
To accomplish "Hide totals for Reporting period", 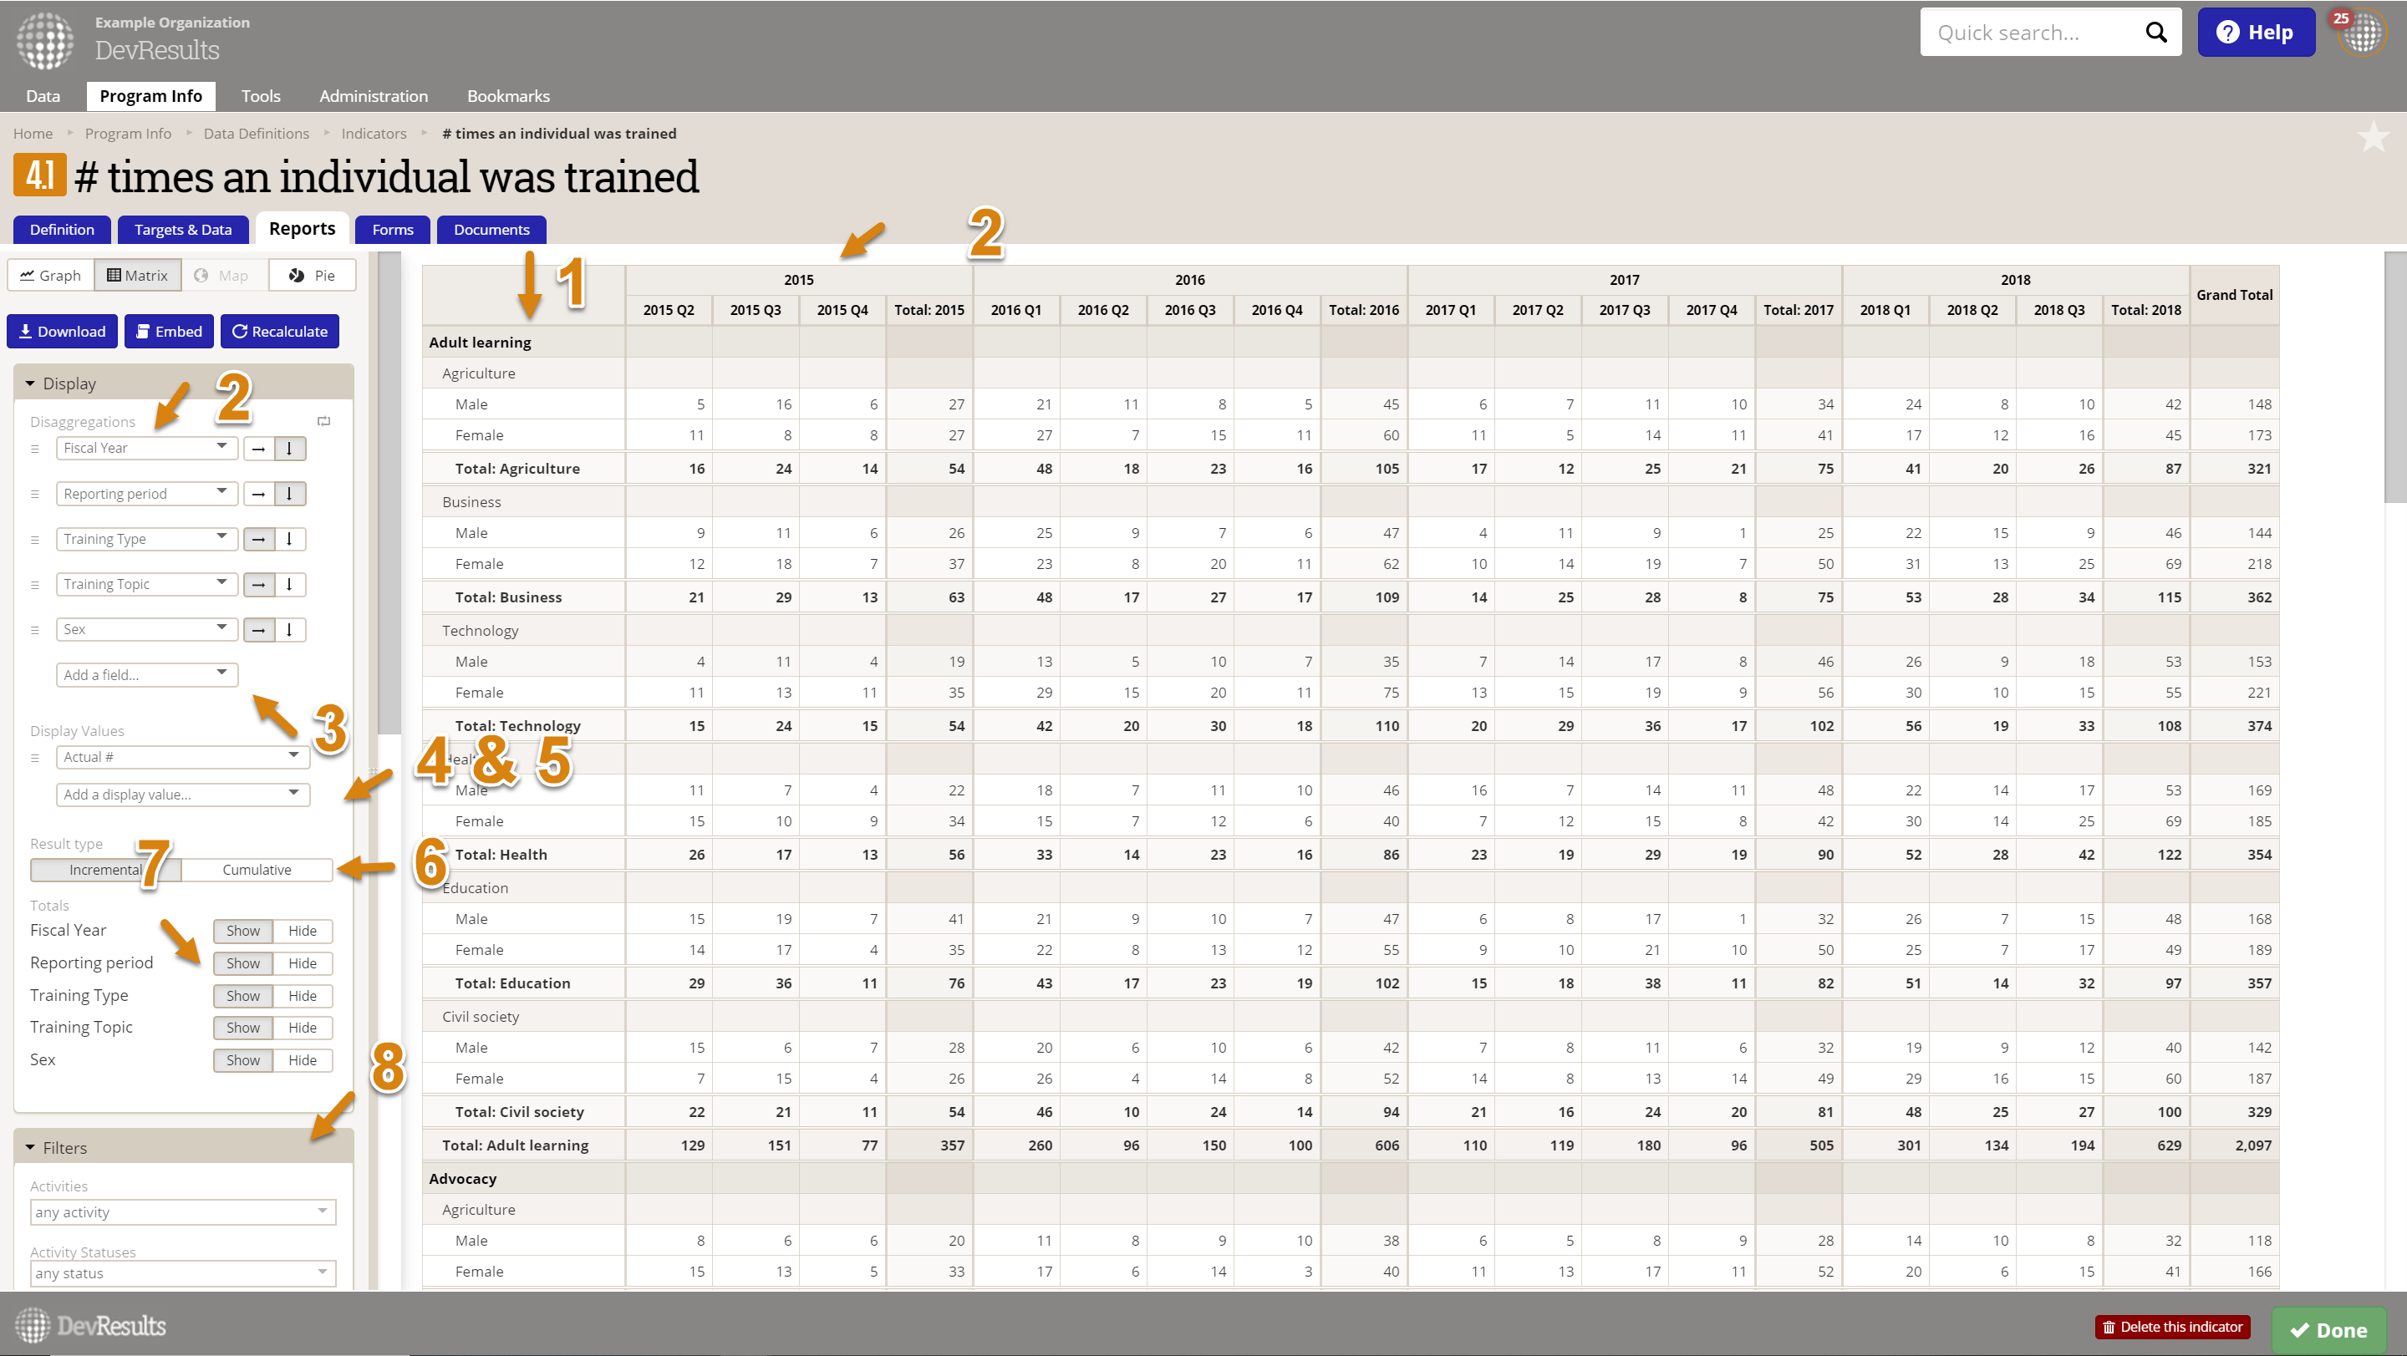I will tap(302, 962).
